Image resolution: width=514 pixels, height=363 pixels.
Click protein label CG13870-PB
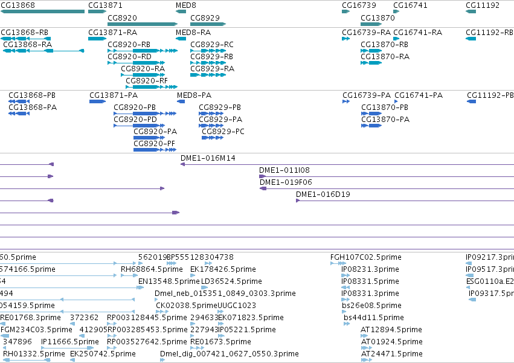[385, 108]
